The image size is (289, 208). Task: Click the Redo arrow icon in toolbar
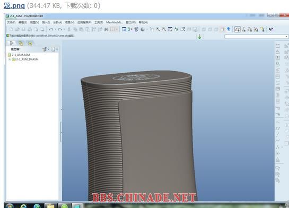point(60,29)
